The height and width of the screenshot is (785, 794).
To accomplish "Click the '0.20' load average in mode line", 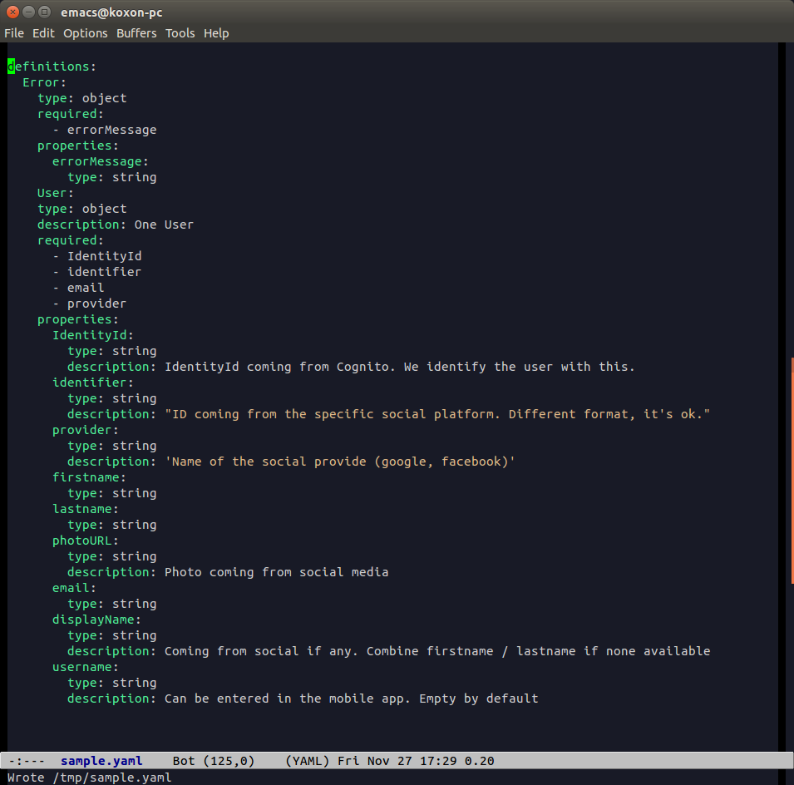I will 480,761.
